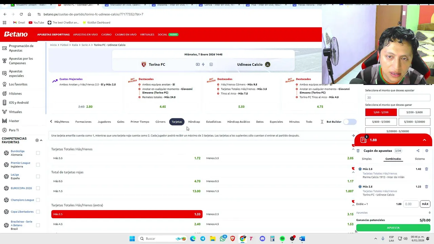Reload the page with browser refresh icon
This screenshot has width=434, height=244.
tap(21, 14)
